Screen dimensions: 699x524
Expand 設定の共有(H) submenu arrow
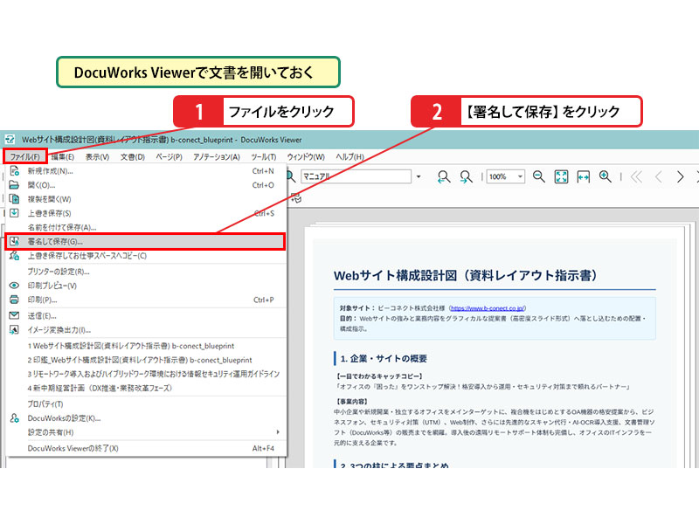278,432
